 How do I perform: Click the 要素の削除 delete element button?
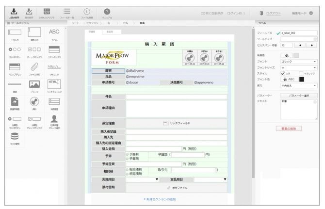(x=288, y=129)
